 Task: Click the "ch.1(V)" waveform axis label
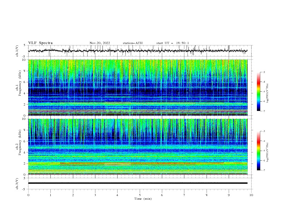click(17, 51)
